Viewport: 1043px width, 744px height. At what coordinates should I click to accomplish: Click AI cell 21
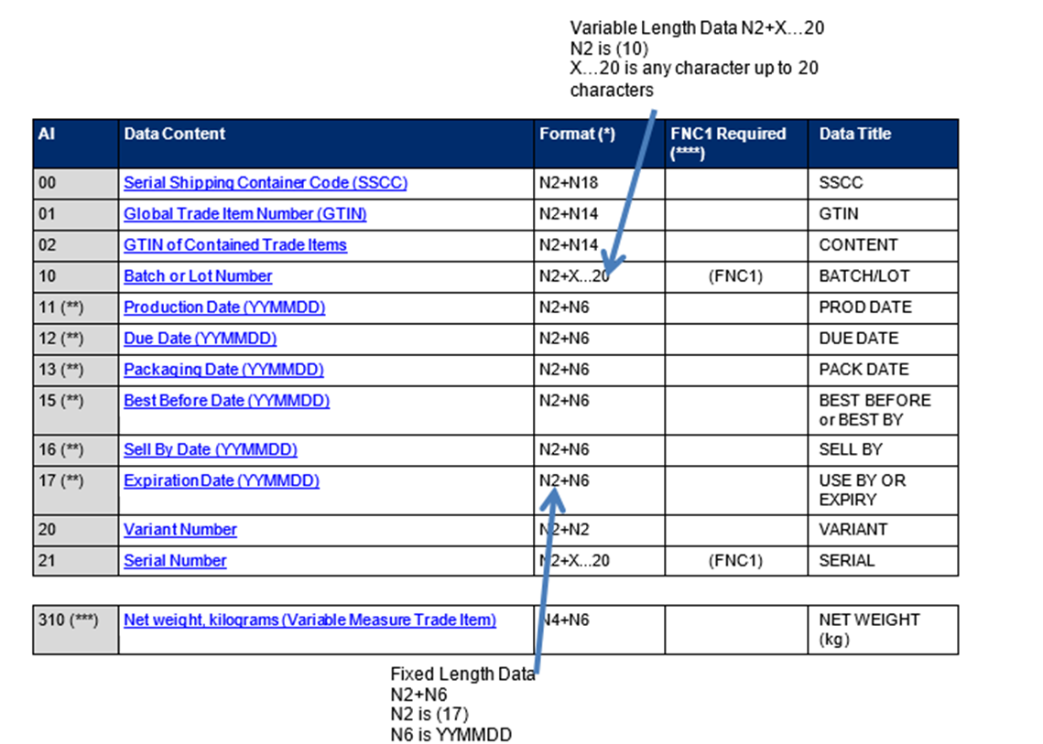coord(76,561)
